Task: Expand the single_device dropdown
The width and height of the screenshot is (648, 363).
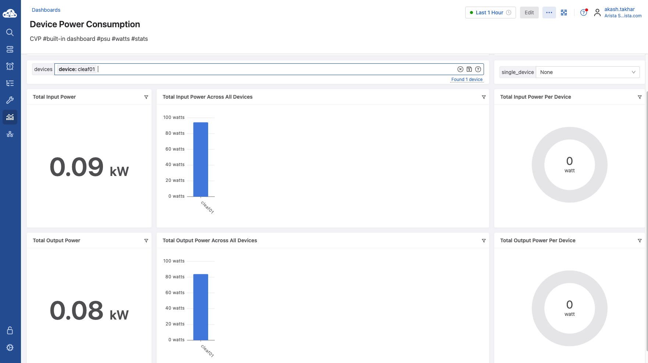Action: 587,72
